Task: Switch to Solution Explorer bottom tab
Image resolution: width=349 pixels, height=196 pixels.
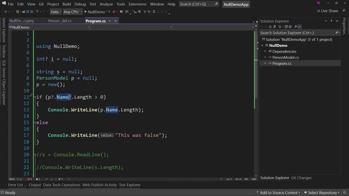Action: (x=274, y=178)
